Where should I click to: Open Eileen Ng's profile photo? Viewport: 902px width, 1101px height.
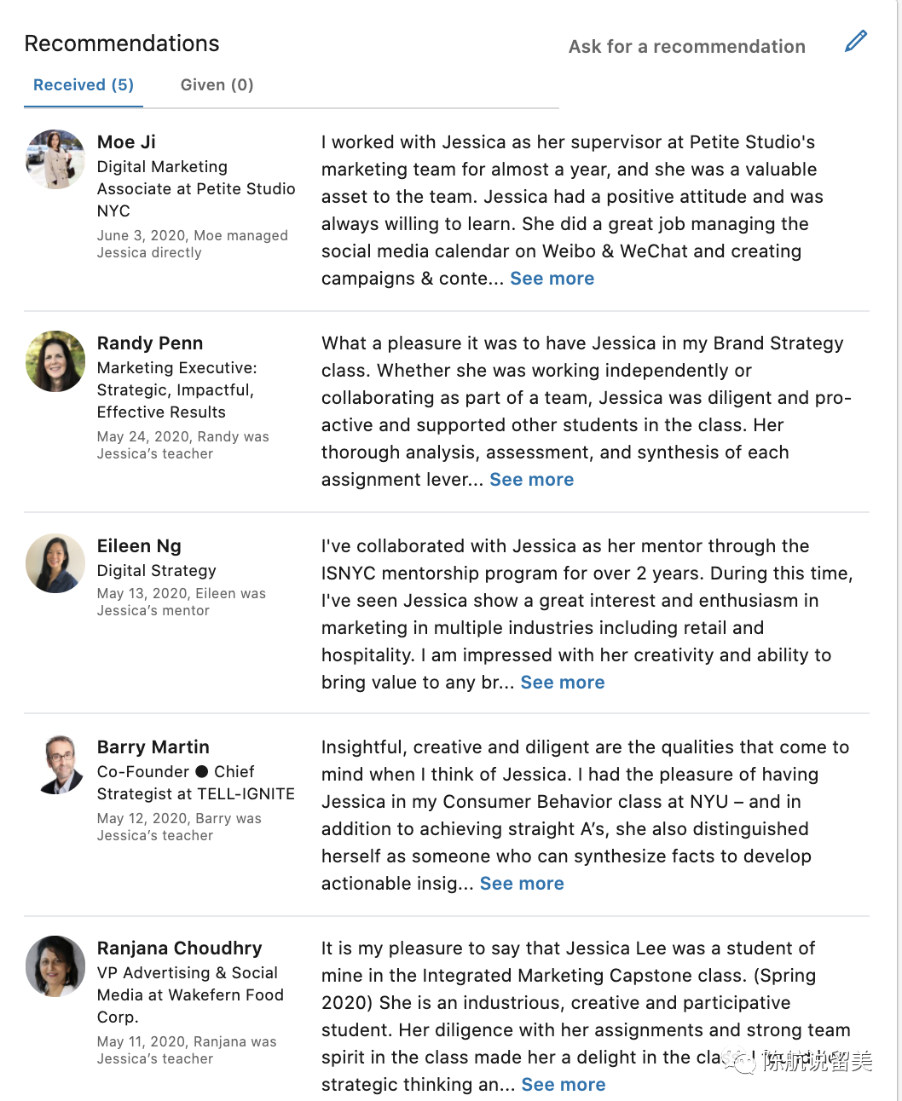55,563
